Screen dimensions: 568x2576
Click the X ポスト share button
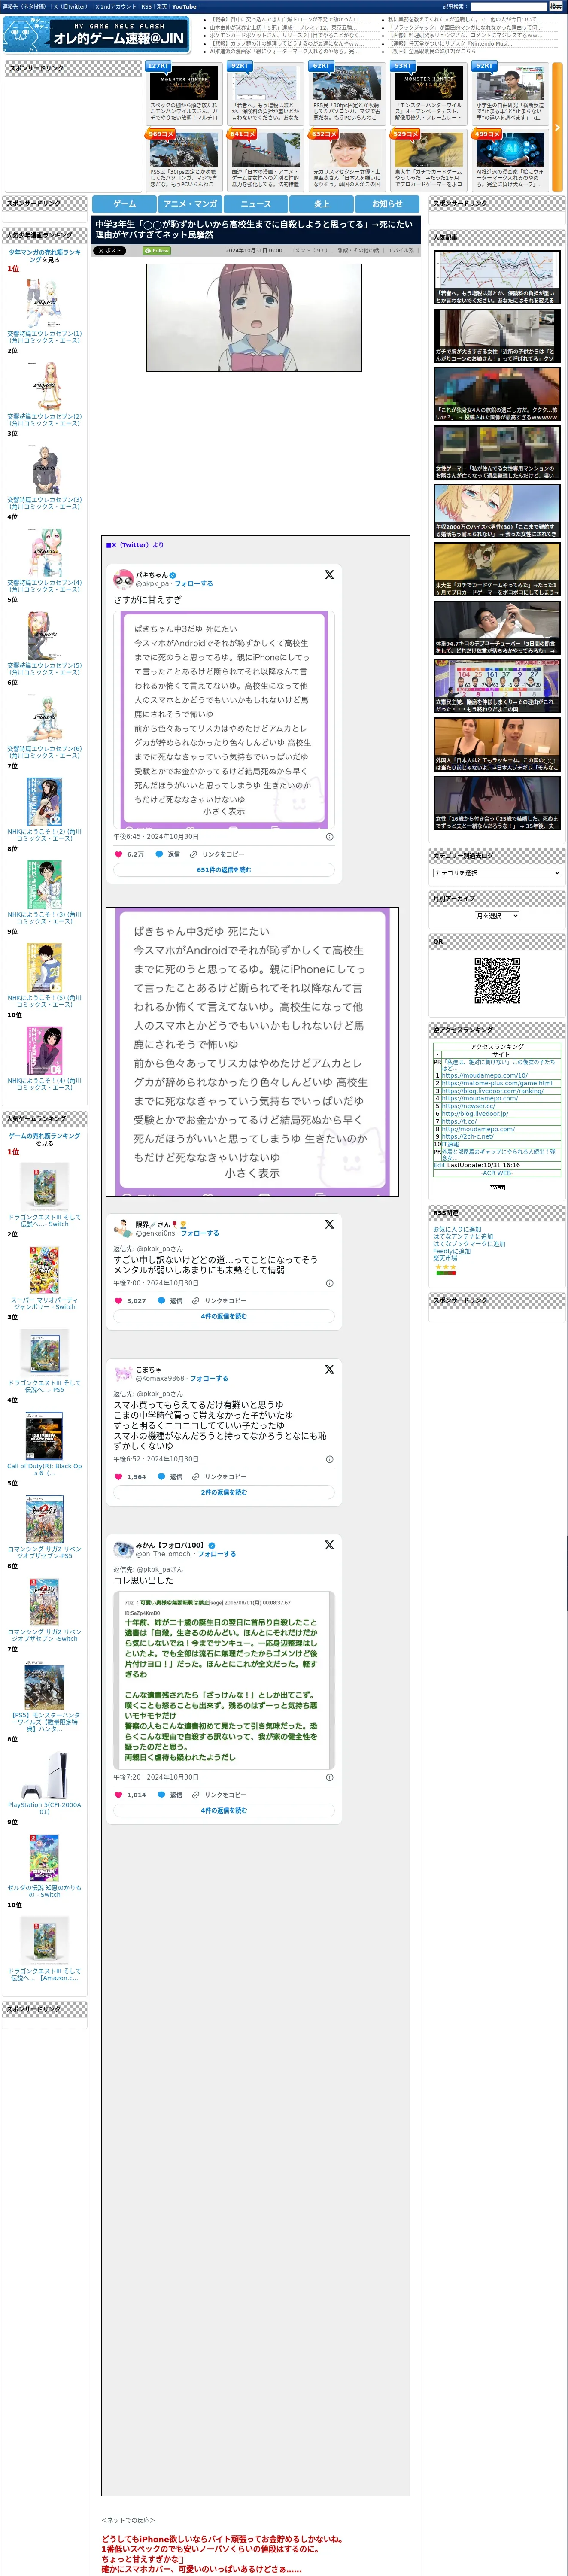pyautogui.click(x=110, y=251)
